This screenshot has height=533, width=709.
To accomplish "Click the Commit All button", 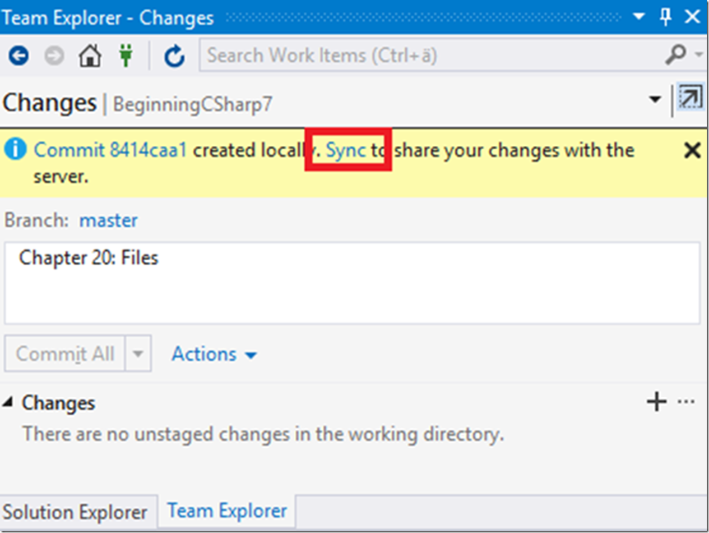I will 65,353.
